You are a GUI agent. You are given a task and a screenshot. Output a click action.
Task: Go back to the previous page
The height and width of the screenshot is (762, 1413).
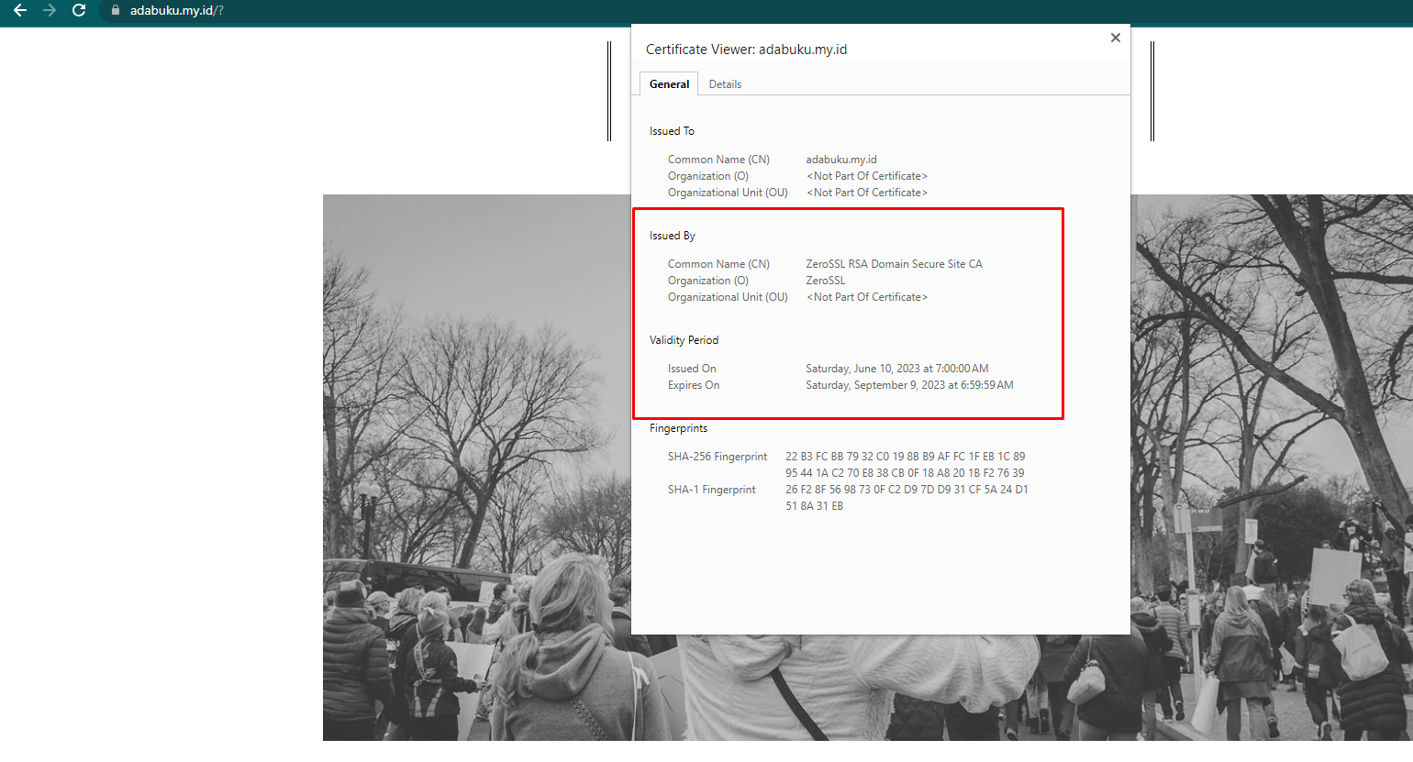point(20,10)
